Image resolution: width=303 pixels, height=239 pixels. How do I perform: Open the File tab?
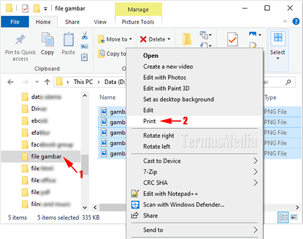tap(15, 22)
